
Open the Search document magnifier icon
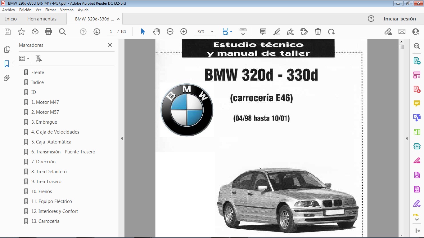tap(62, 31)
